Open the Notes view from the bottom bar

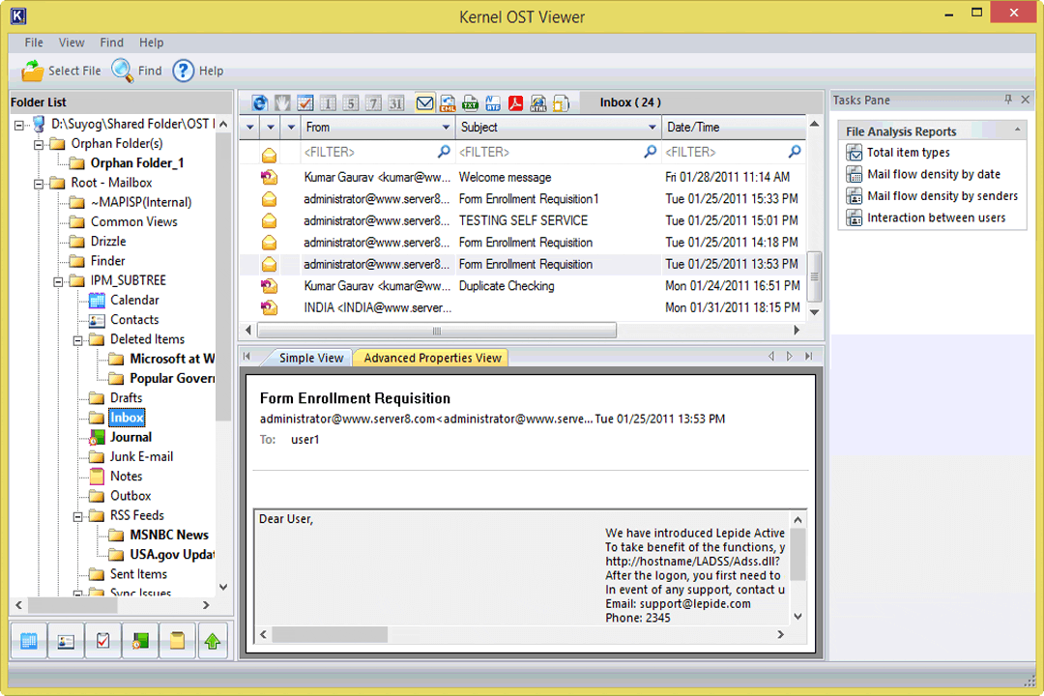click(x=177, y=640)
